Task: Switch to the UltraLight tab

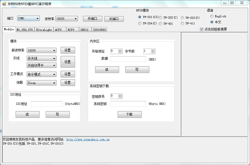Action: pyautogui.click(x=44, y=30)
